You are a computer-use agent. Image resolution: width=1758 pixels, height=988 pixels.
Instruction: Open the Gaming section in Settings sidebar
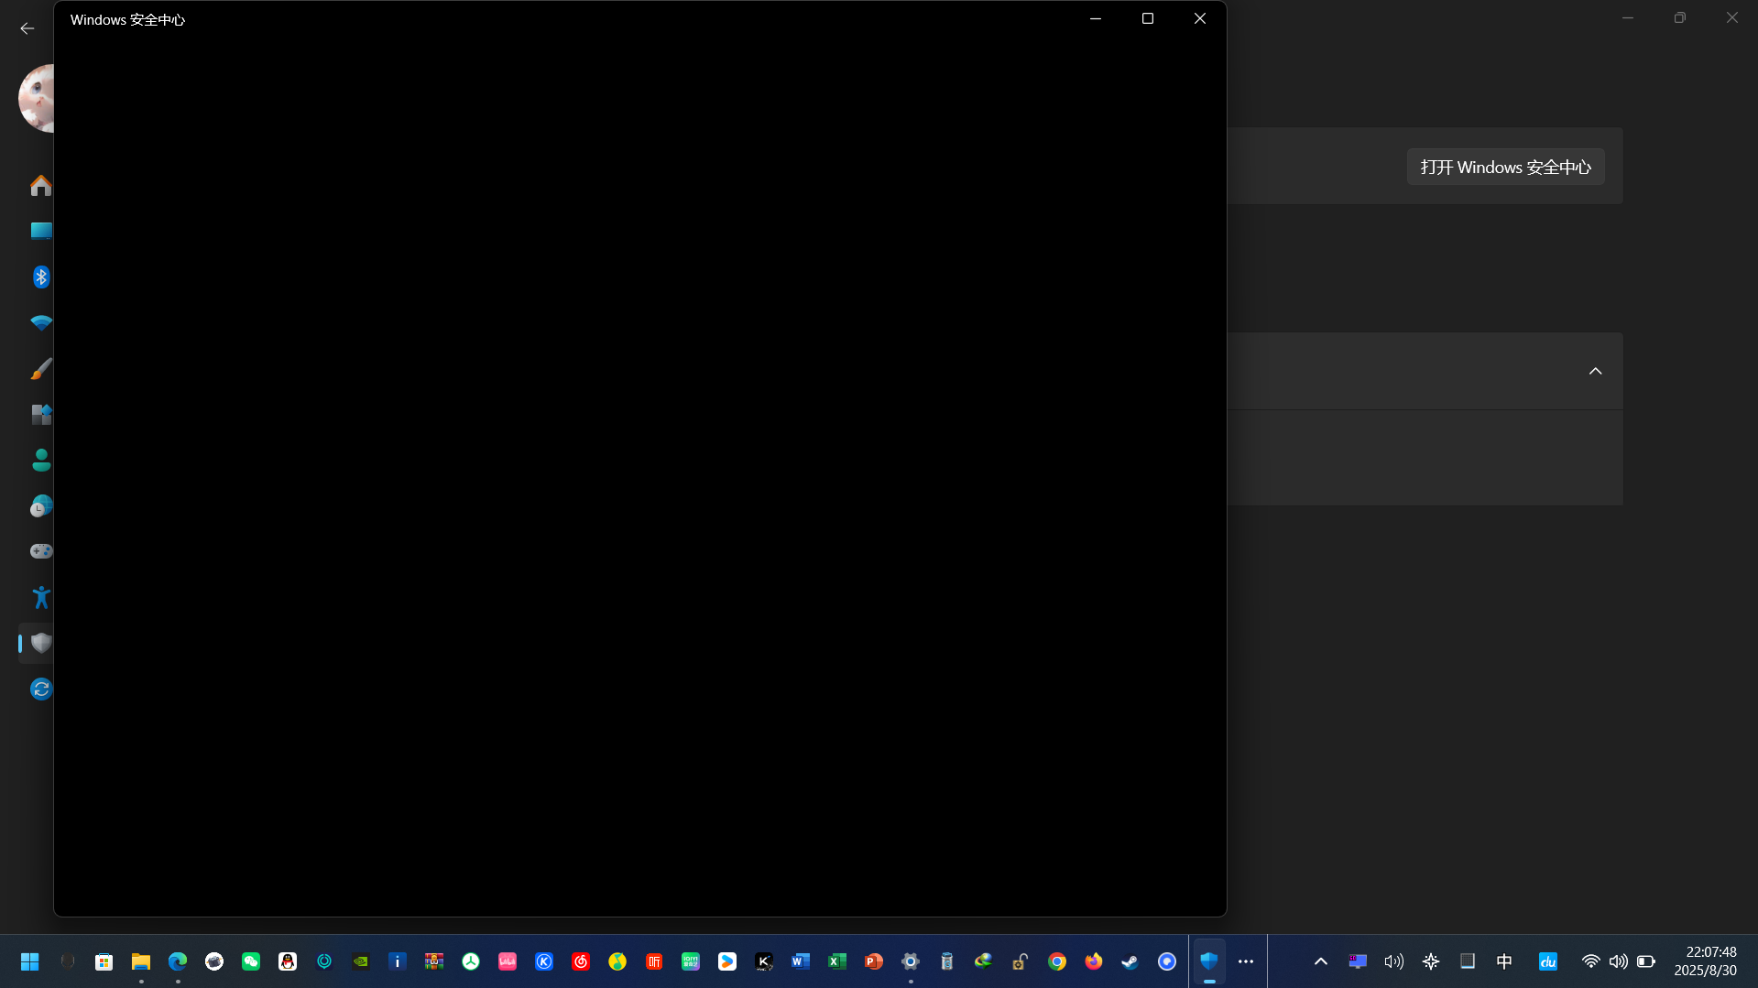(x=40, y=551)
